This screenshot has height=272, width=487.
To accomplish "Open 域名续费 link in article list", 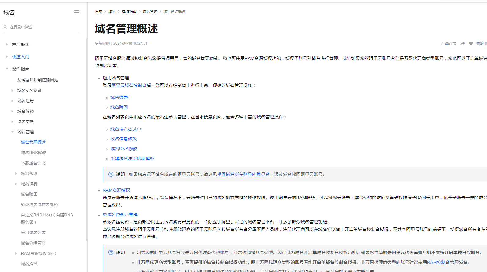I will pyautogui.click(x=119, y=97).
